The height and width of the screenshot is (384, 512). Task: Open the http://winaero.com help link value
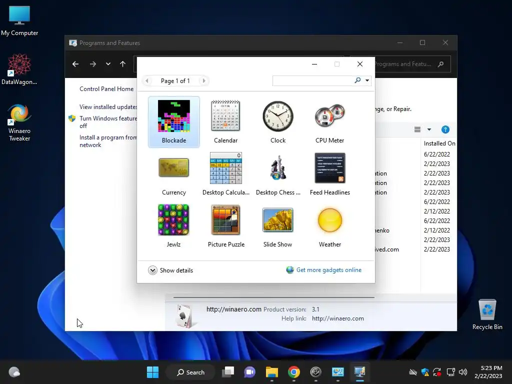[337, 318]
